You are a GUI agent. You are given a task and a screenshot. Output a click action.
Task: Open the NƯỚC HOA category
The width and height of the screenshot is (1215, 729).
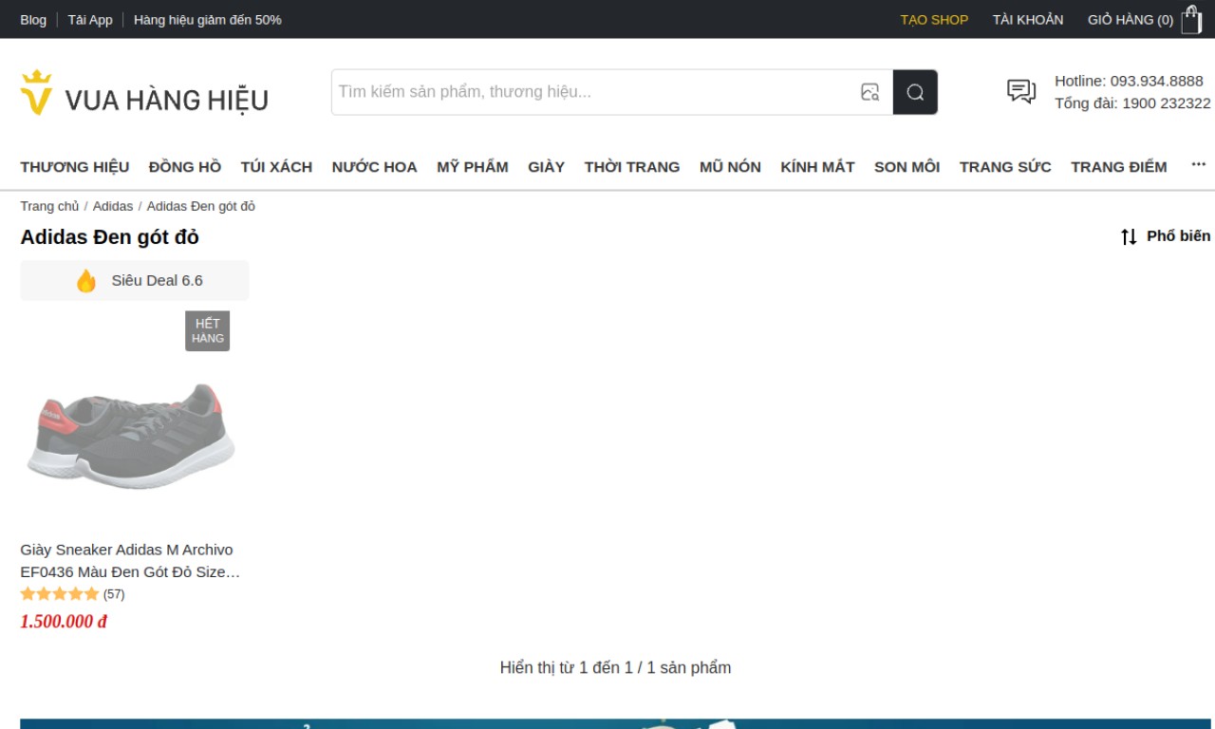click(x=374, y=167)
